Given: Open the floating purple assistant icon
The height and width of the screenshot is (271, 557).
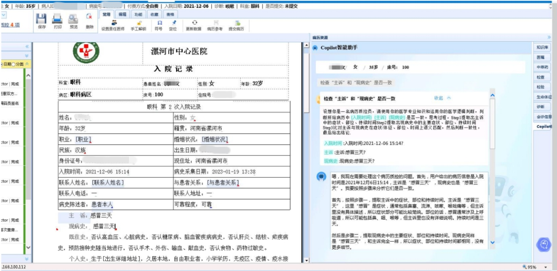Looking at the screenshot, I should coord(544,244).
